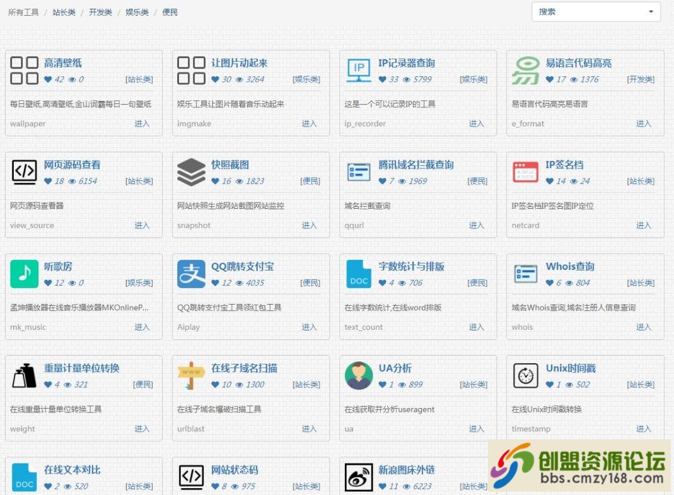Open the 新浪图床外链 Weibo icon
This screenshot has width=674, height=495.
coord(359,477)
